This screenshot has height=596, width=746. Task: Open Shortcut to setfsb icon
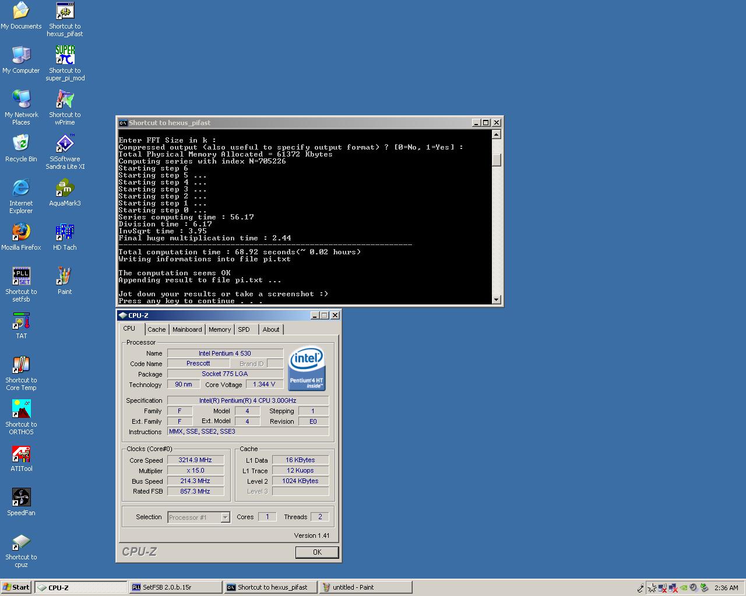click(21, 285)
